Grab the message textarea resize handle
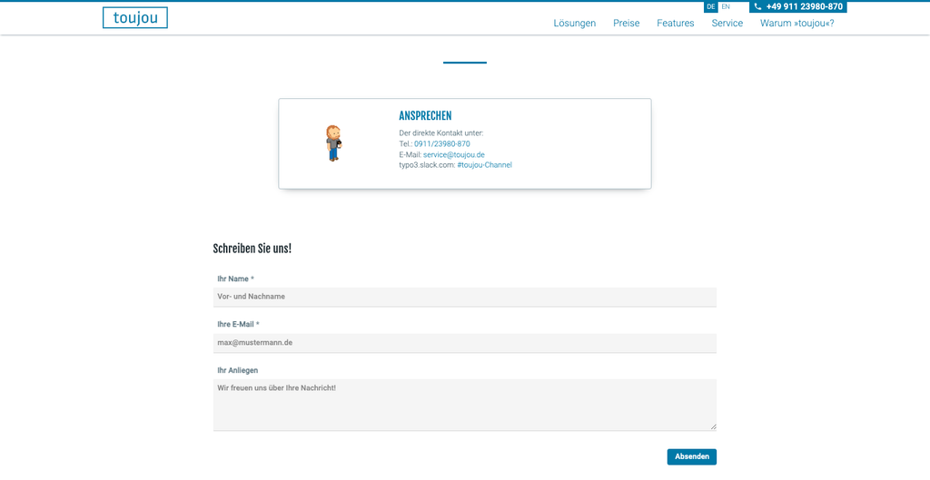930x480 pixels. click(x=713, y=426)
